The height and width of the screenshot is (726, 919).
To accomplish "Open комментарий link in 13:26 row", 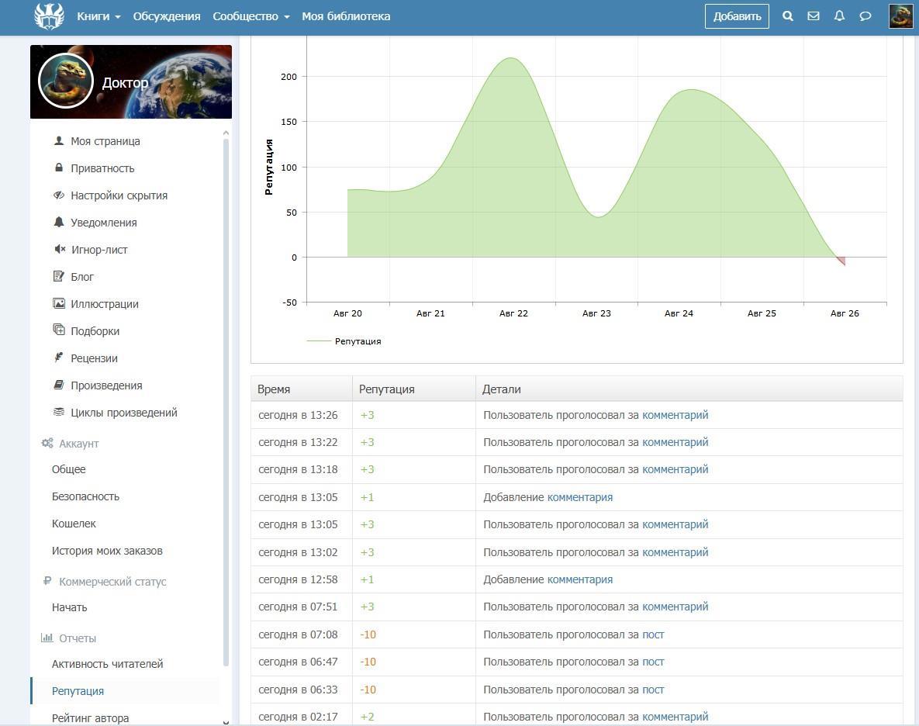I will [x=675, y=415].
